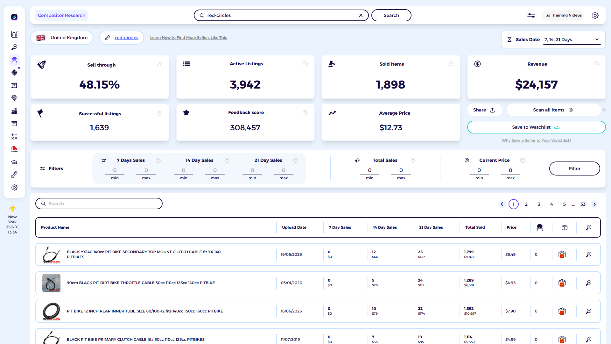The width and height of the screenshot is (611, 344).
Task: Set Total Sales min value field
Action: [x=370, y=170]
